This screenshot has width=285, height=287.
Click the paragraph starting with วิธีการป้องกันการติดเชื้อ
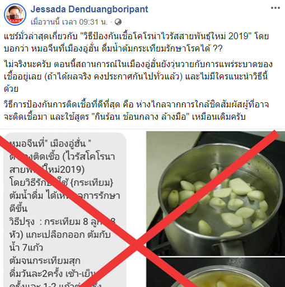(136, 111)
